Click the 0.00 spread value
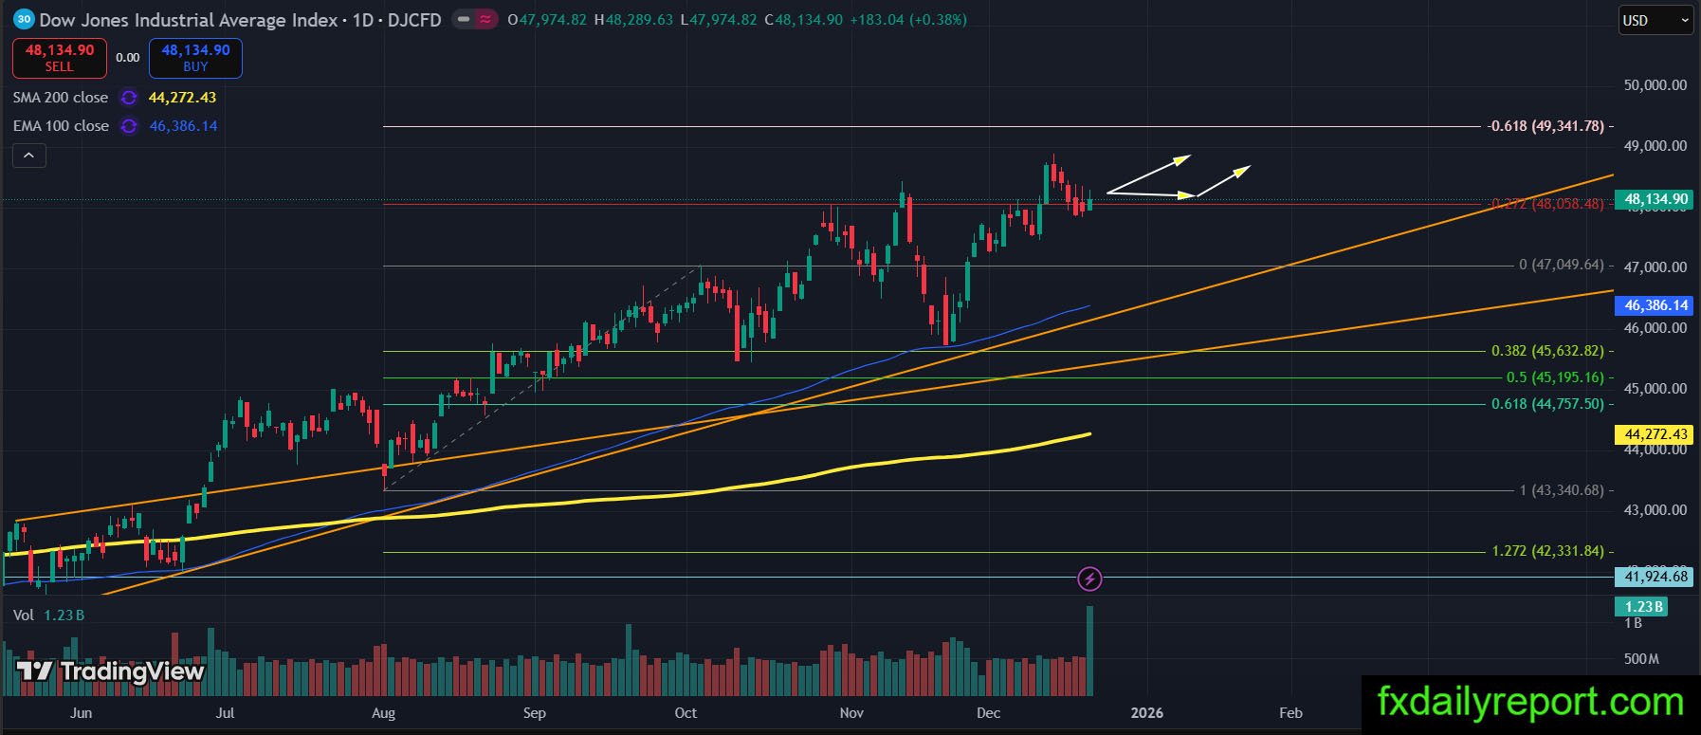The width and height of the screenshot is (1701, 735). click(128, 58)
